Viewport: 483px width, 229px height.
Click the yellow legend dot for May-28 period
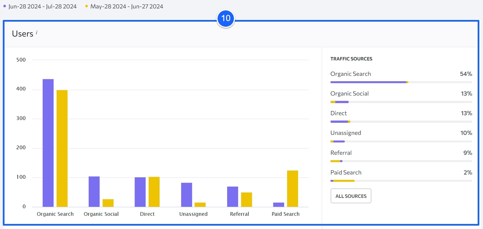coord(86,6)
